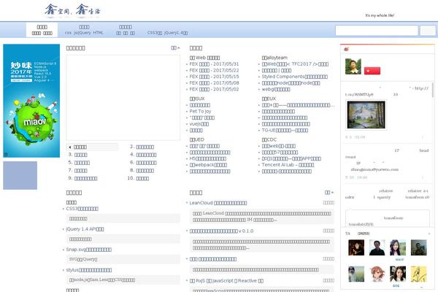
Task: Click the Weibo logo icon in the widget header
Action: 346,49
